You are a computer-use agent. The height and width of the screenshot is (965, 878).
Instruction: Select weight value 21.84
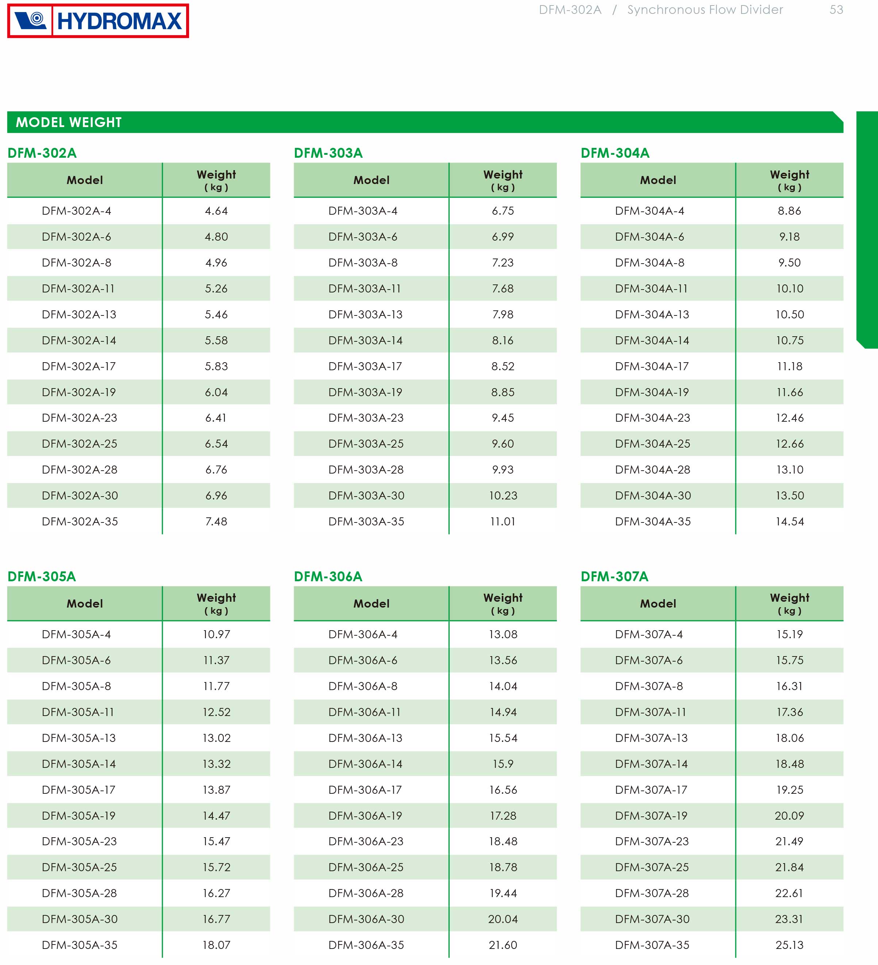pyautogui.click(x=789, y=868)
